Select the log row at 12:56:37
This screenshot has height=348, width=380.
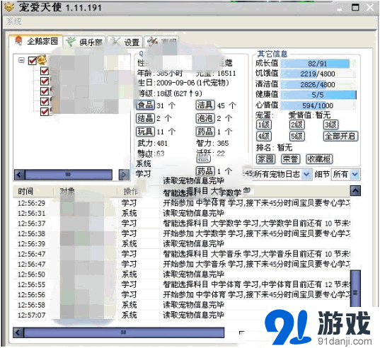click(183, 224)
